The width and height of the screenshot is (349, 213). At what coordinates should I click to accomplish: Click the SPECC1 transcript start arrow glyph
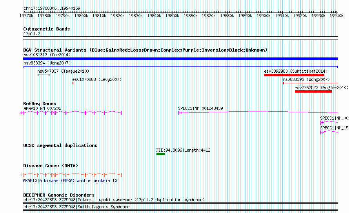tap(180, 113)
